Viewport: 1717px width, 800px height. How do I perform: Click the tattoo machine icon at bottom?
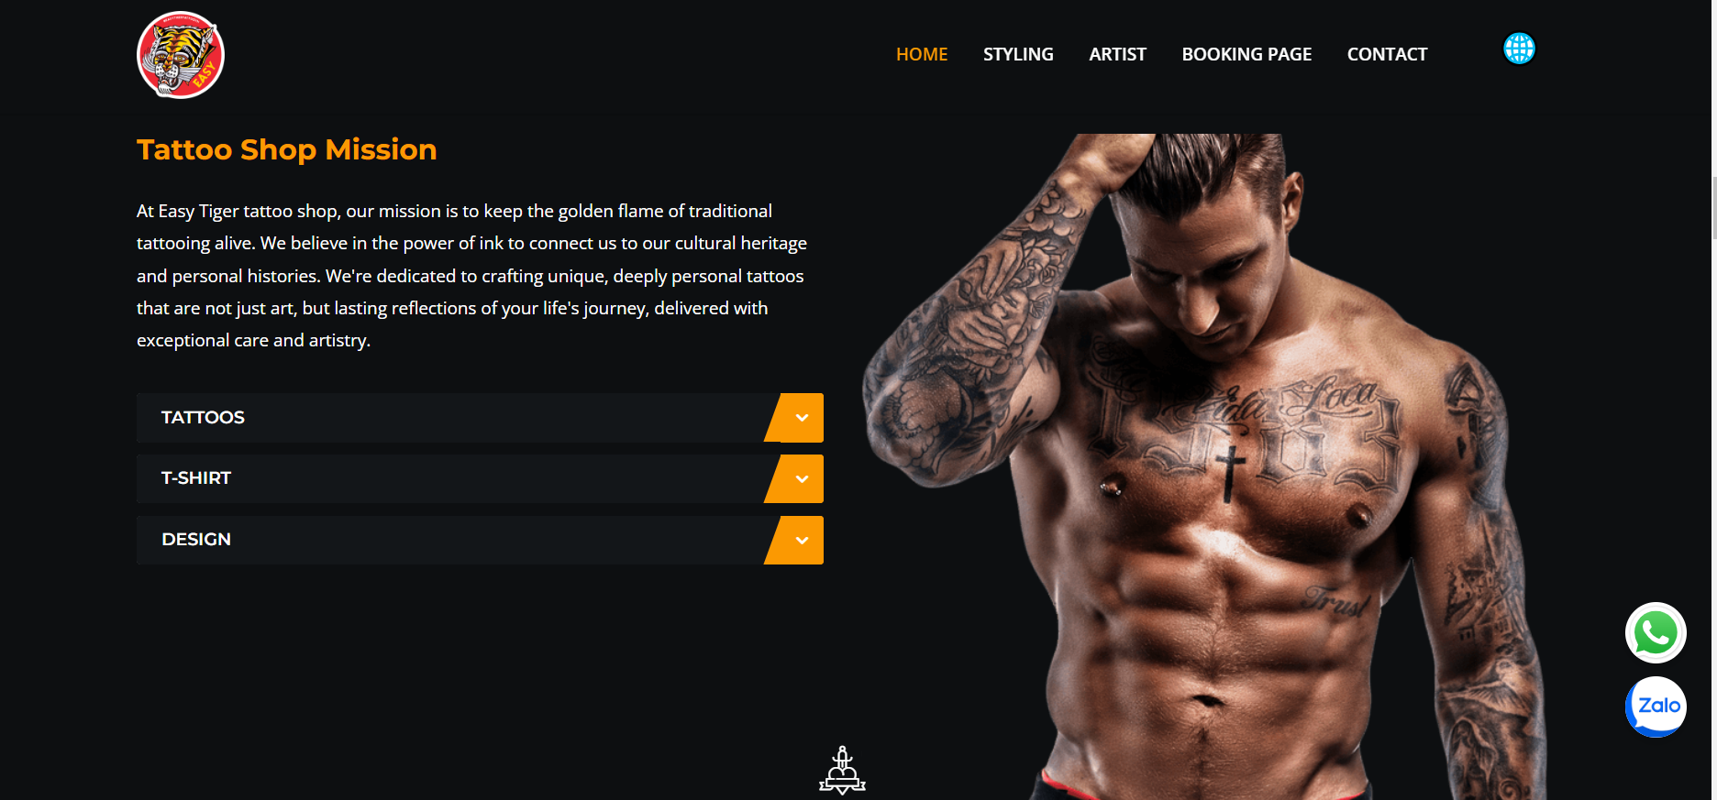[x=842, y=770]
